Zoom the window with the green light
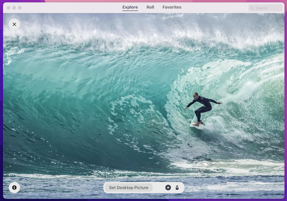287x201 pixels. click(20, 8)
